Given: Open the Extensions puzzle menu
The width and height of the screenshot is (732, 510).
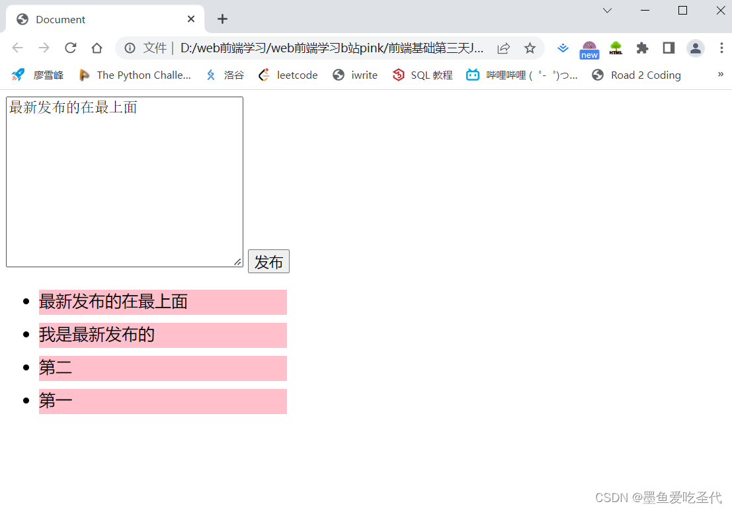Looking at the screenshot, I should (642, 48).
